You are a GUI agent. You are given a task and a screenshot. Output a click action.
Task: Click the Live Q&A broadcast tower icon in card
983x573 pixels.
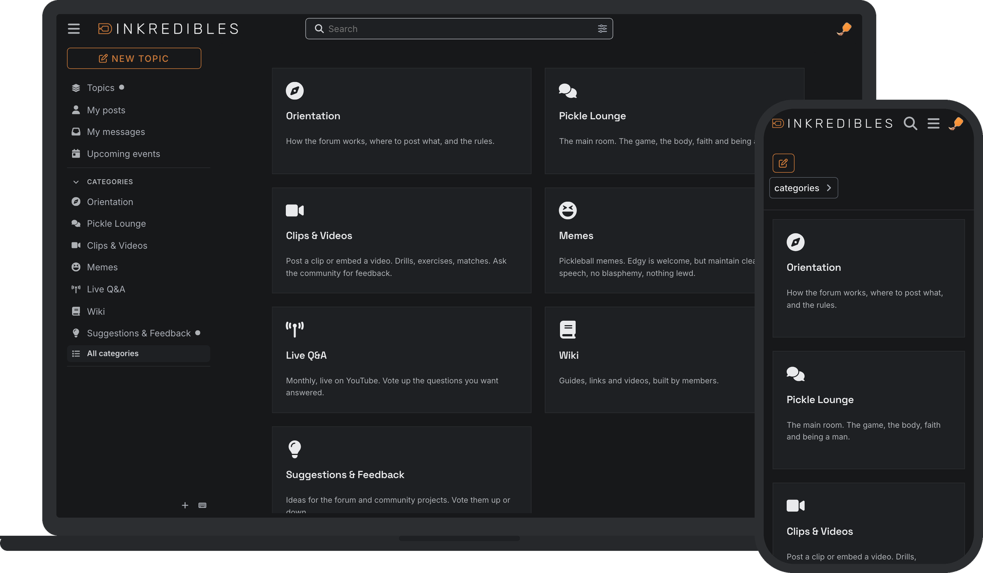tap(295, 329)
